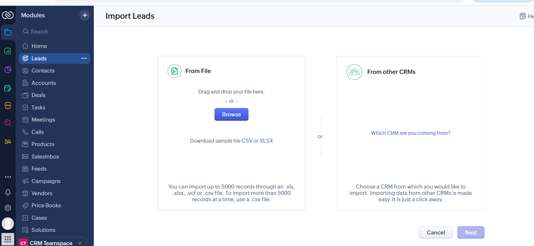Download the CSV sample file
534x246 pixels.
click(247, 141)
